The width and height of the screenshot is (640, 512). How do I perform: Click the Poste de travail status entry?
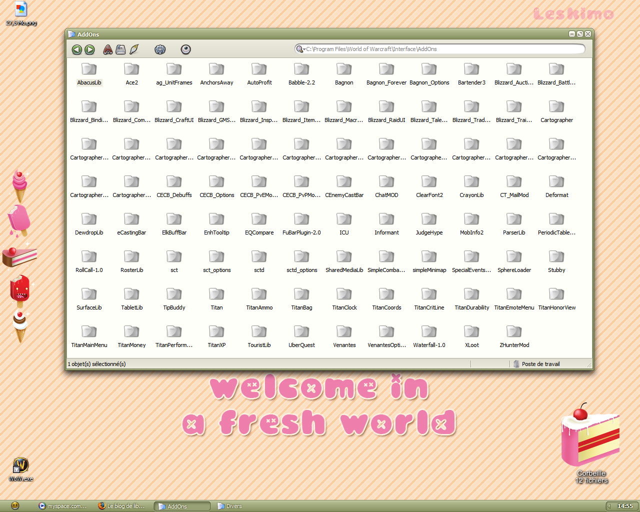click(x=536, y=364)
